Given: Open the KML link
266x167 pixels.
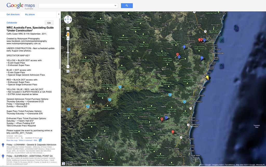Looking at the screenshot, I should (x=35, y=141).
